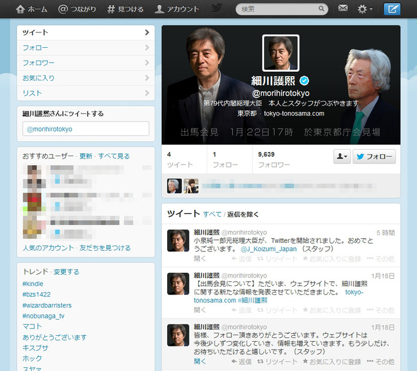This screenshot has width=417, height=371.
Task: Click 開く on the 皆様、フォロー頂き tweet
Action: 200,361
